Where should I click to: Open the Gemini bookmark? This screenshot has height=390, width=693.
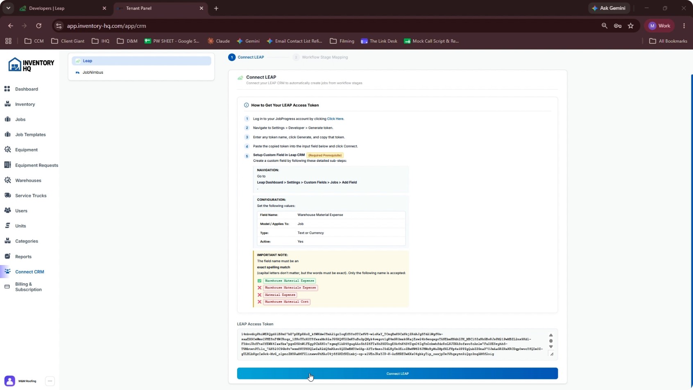tap(248, 41)
